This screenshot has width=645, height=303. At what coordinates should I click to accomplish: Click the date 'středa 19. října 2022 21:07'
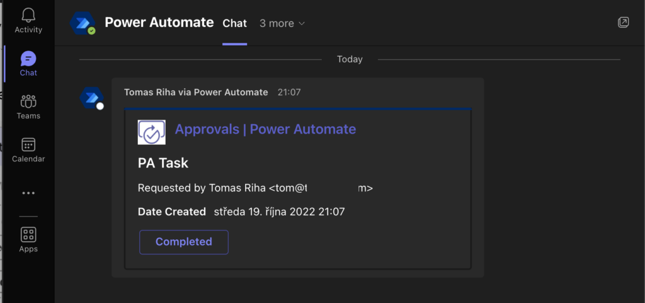click(x=279, y=212)
